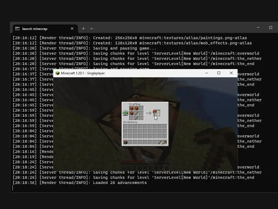Take the crafted item stack of 32 from output slot
The width and height of the screenshot is (278, 209).
157,113
